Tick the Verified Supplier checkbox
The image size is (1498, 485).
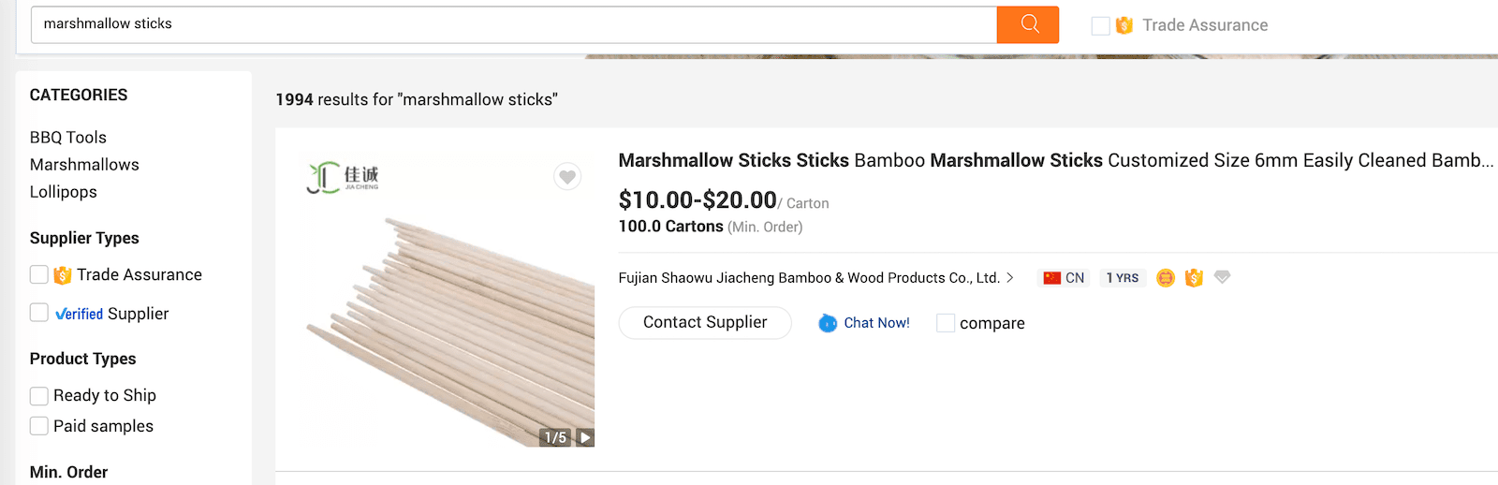tap(39, 313)
